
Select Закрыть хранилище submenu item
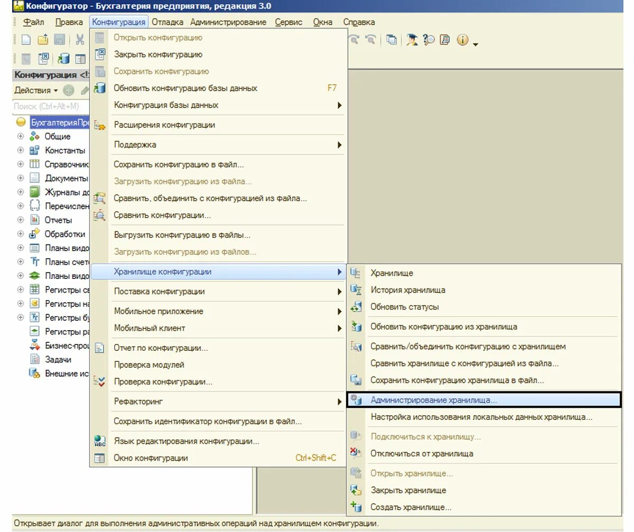[x=483, y=490]
